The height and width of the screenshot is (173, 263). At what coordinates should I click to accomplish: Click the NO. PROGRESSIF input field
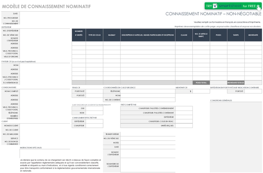[45, 18]
